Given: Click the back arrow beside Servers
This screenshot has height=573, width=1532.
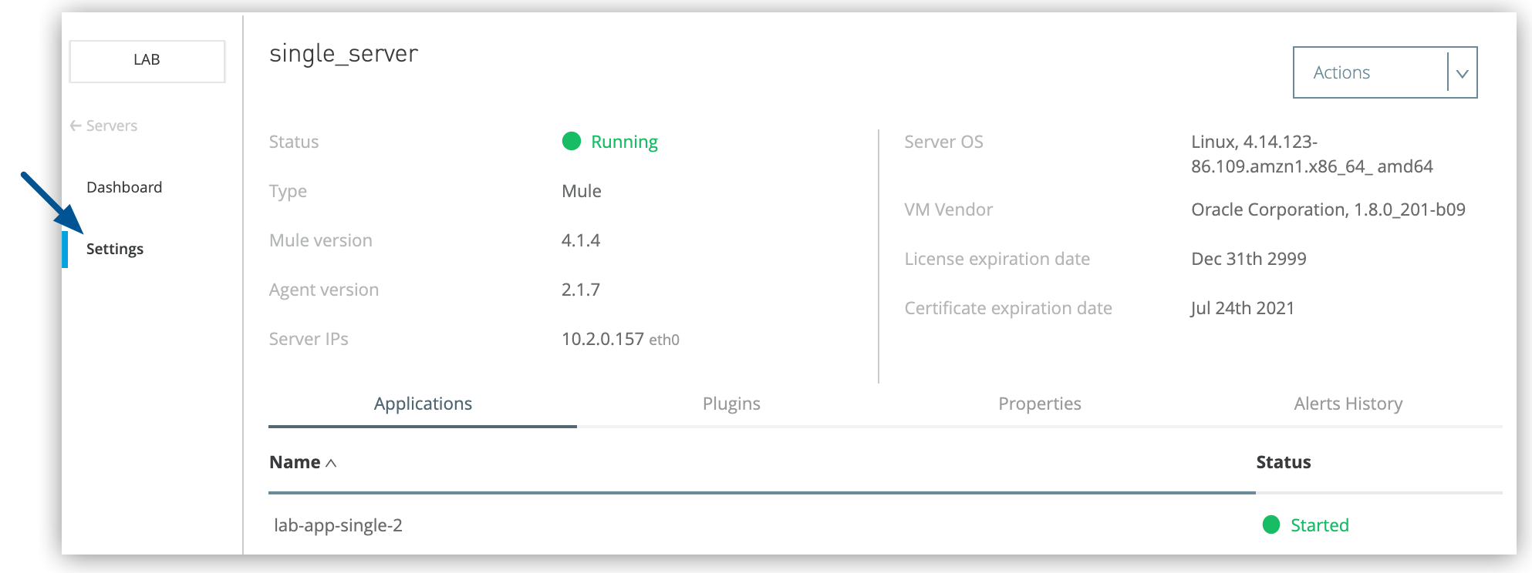Looking at the screenshot, I should pyautogui.click(x=76, y=126).
